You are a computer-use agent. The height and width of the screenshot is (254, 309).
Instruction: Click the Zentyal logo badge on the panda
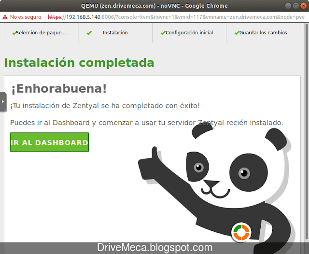(241, 232)
